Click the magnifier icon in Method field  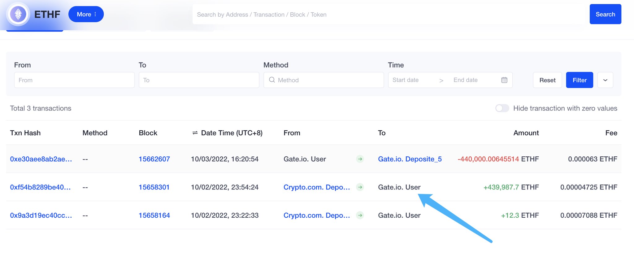272,80
